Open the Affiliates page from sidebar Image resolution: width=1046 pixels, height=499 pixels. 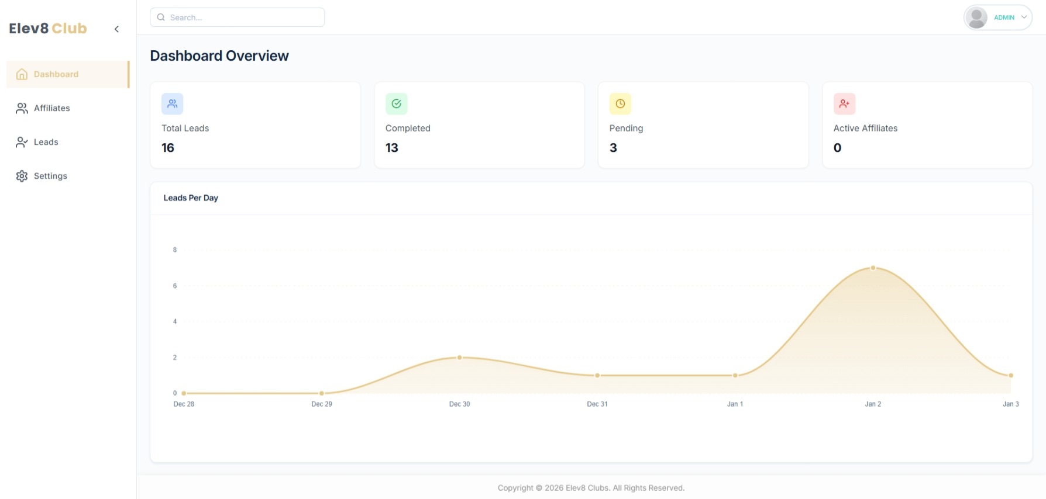(x=51, y=108)
